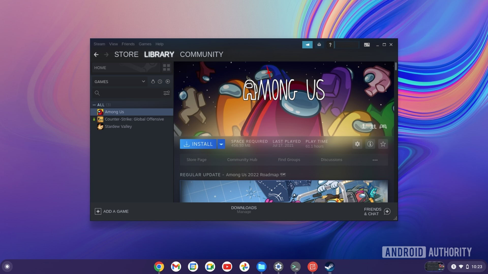Open advanced library filters icon
Screen dimensions: 488x274
pos(166,93)
